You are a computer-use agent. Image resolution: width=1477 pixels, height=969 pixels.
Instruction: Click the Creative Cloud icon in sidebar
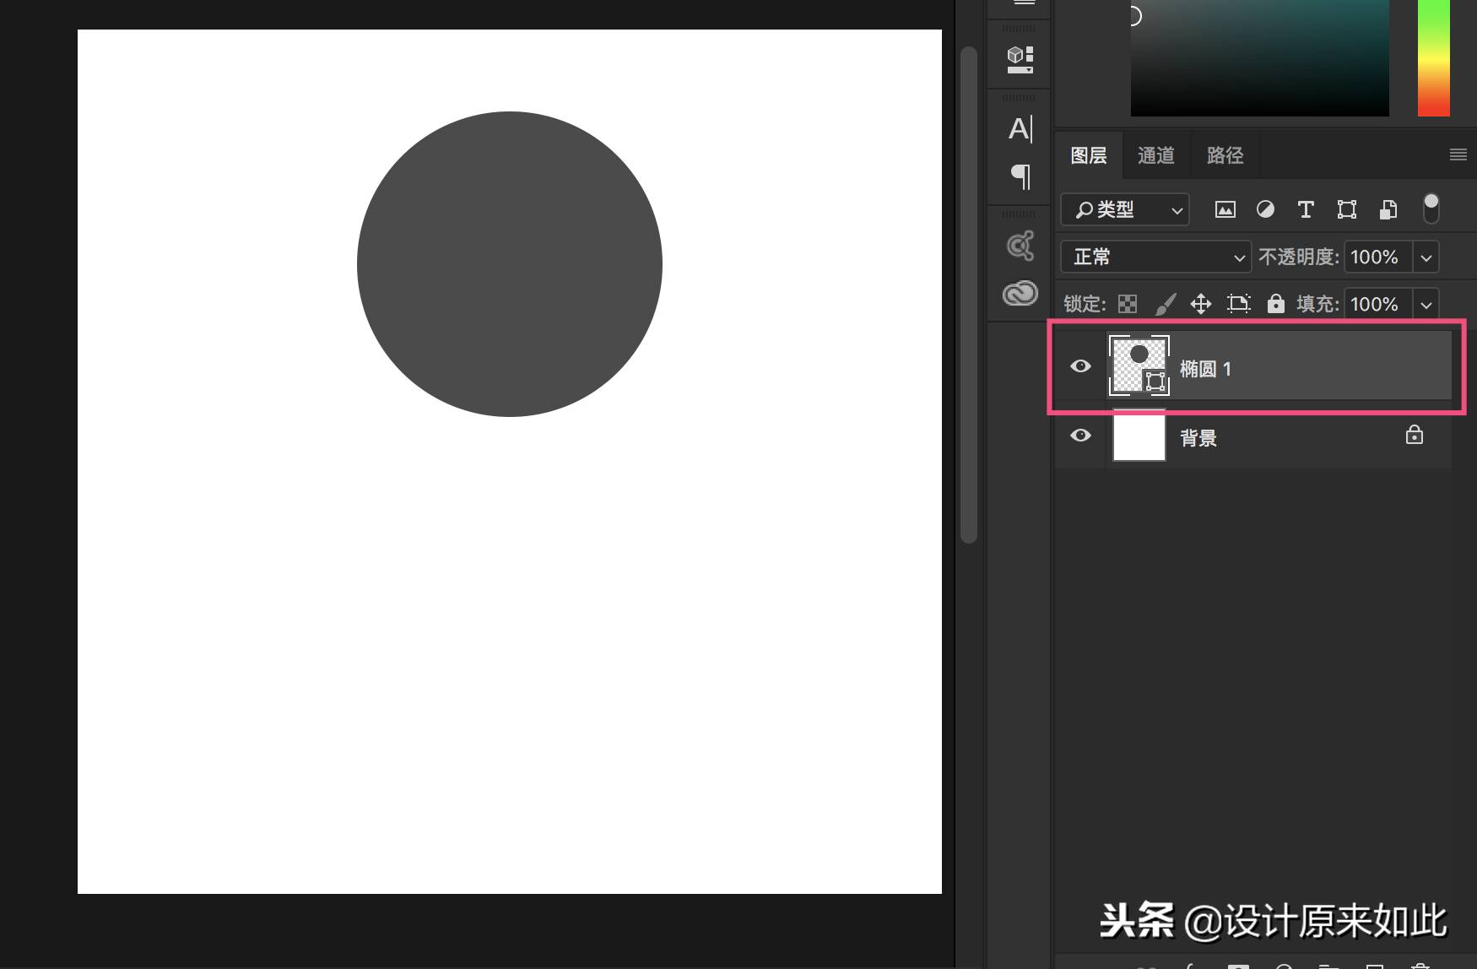(x=1020, y=293)
